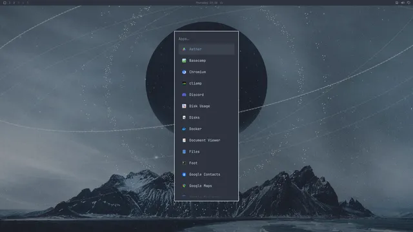The width and height of the screenshot is (413, 232).
Task: Launch Document Viewer via its icon
Action: [184, 140]
